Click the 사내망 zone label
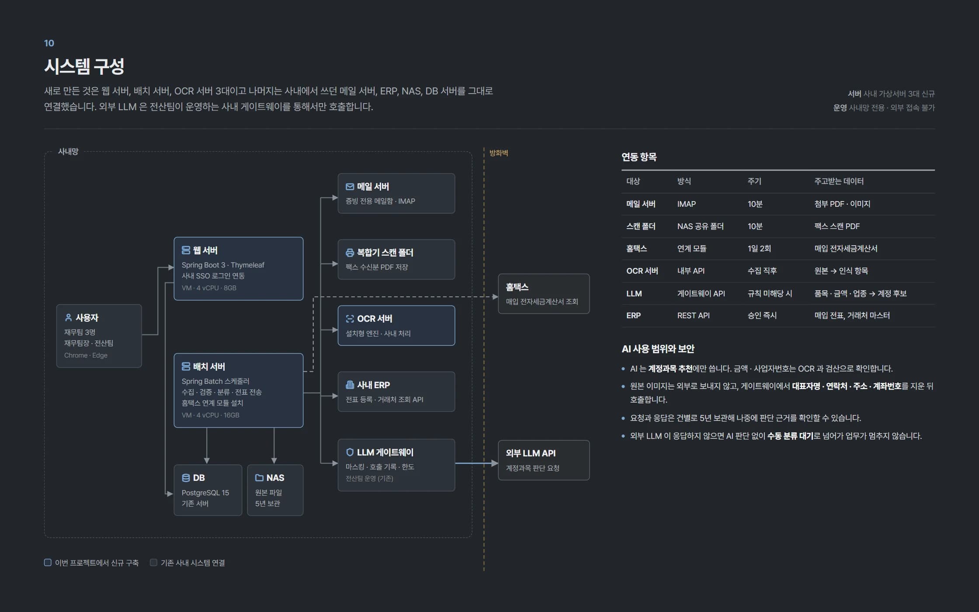The image size is (979, 612). (x=68, y=151)
